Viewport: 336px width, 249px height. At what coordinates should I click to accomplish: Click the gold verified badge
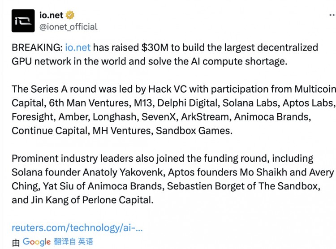tap(70, 15)
